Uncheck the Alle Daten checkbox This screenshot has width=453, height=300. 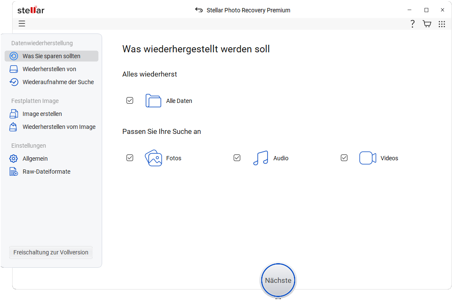click(130, 100)
